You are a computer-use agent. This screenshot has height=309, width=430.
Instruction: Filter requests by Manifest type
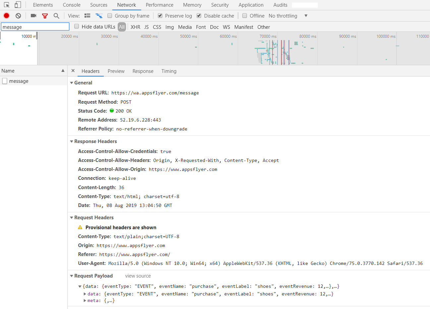point(244,27)
